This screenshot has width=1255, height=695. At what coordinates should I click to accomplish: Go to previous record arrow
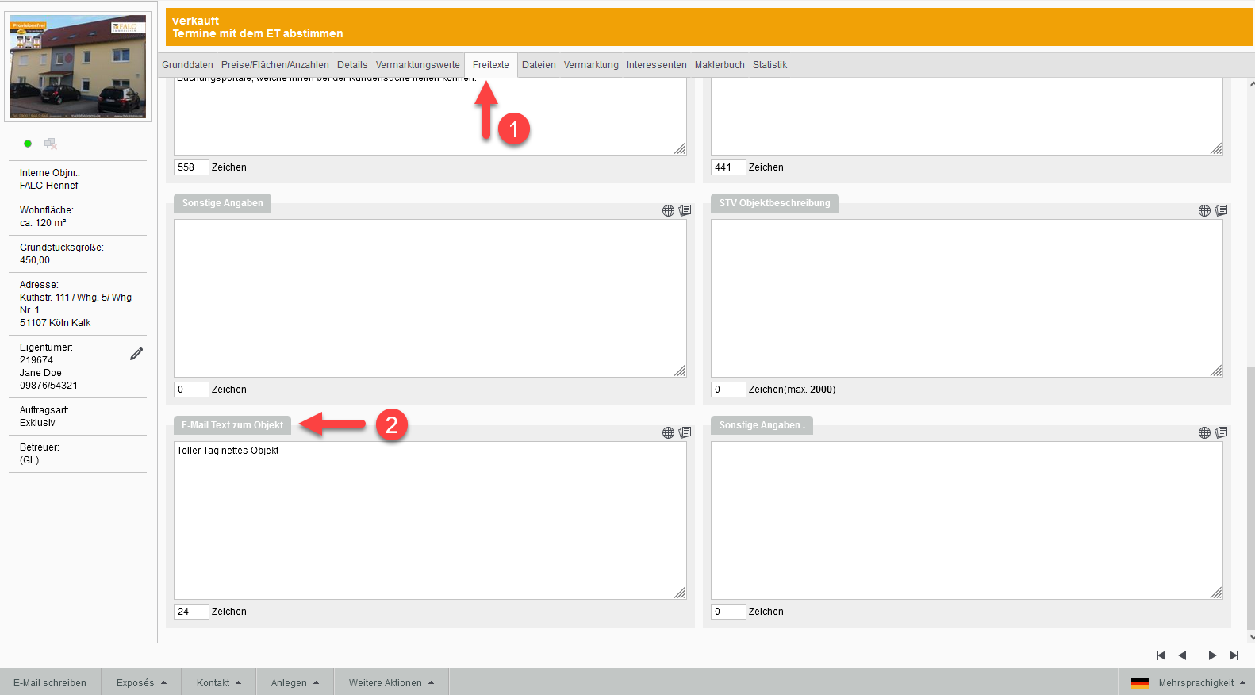click(1182, 655)
